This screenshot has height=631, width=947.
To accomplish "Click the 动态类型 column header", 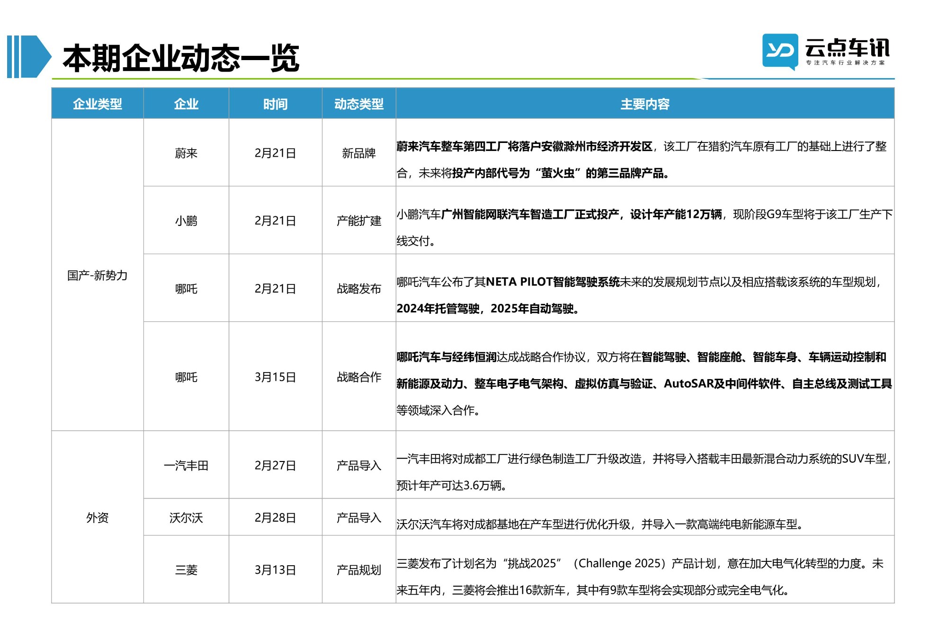I will tap(359, 104).
